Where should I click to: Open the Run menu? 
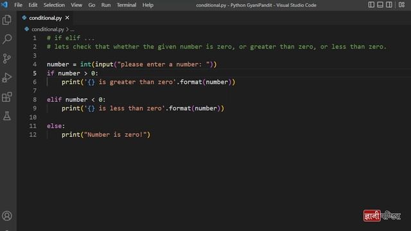tap(106, 5)
